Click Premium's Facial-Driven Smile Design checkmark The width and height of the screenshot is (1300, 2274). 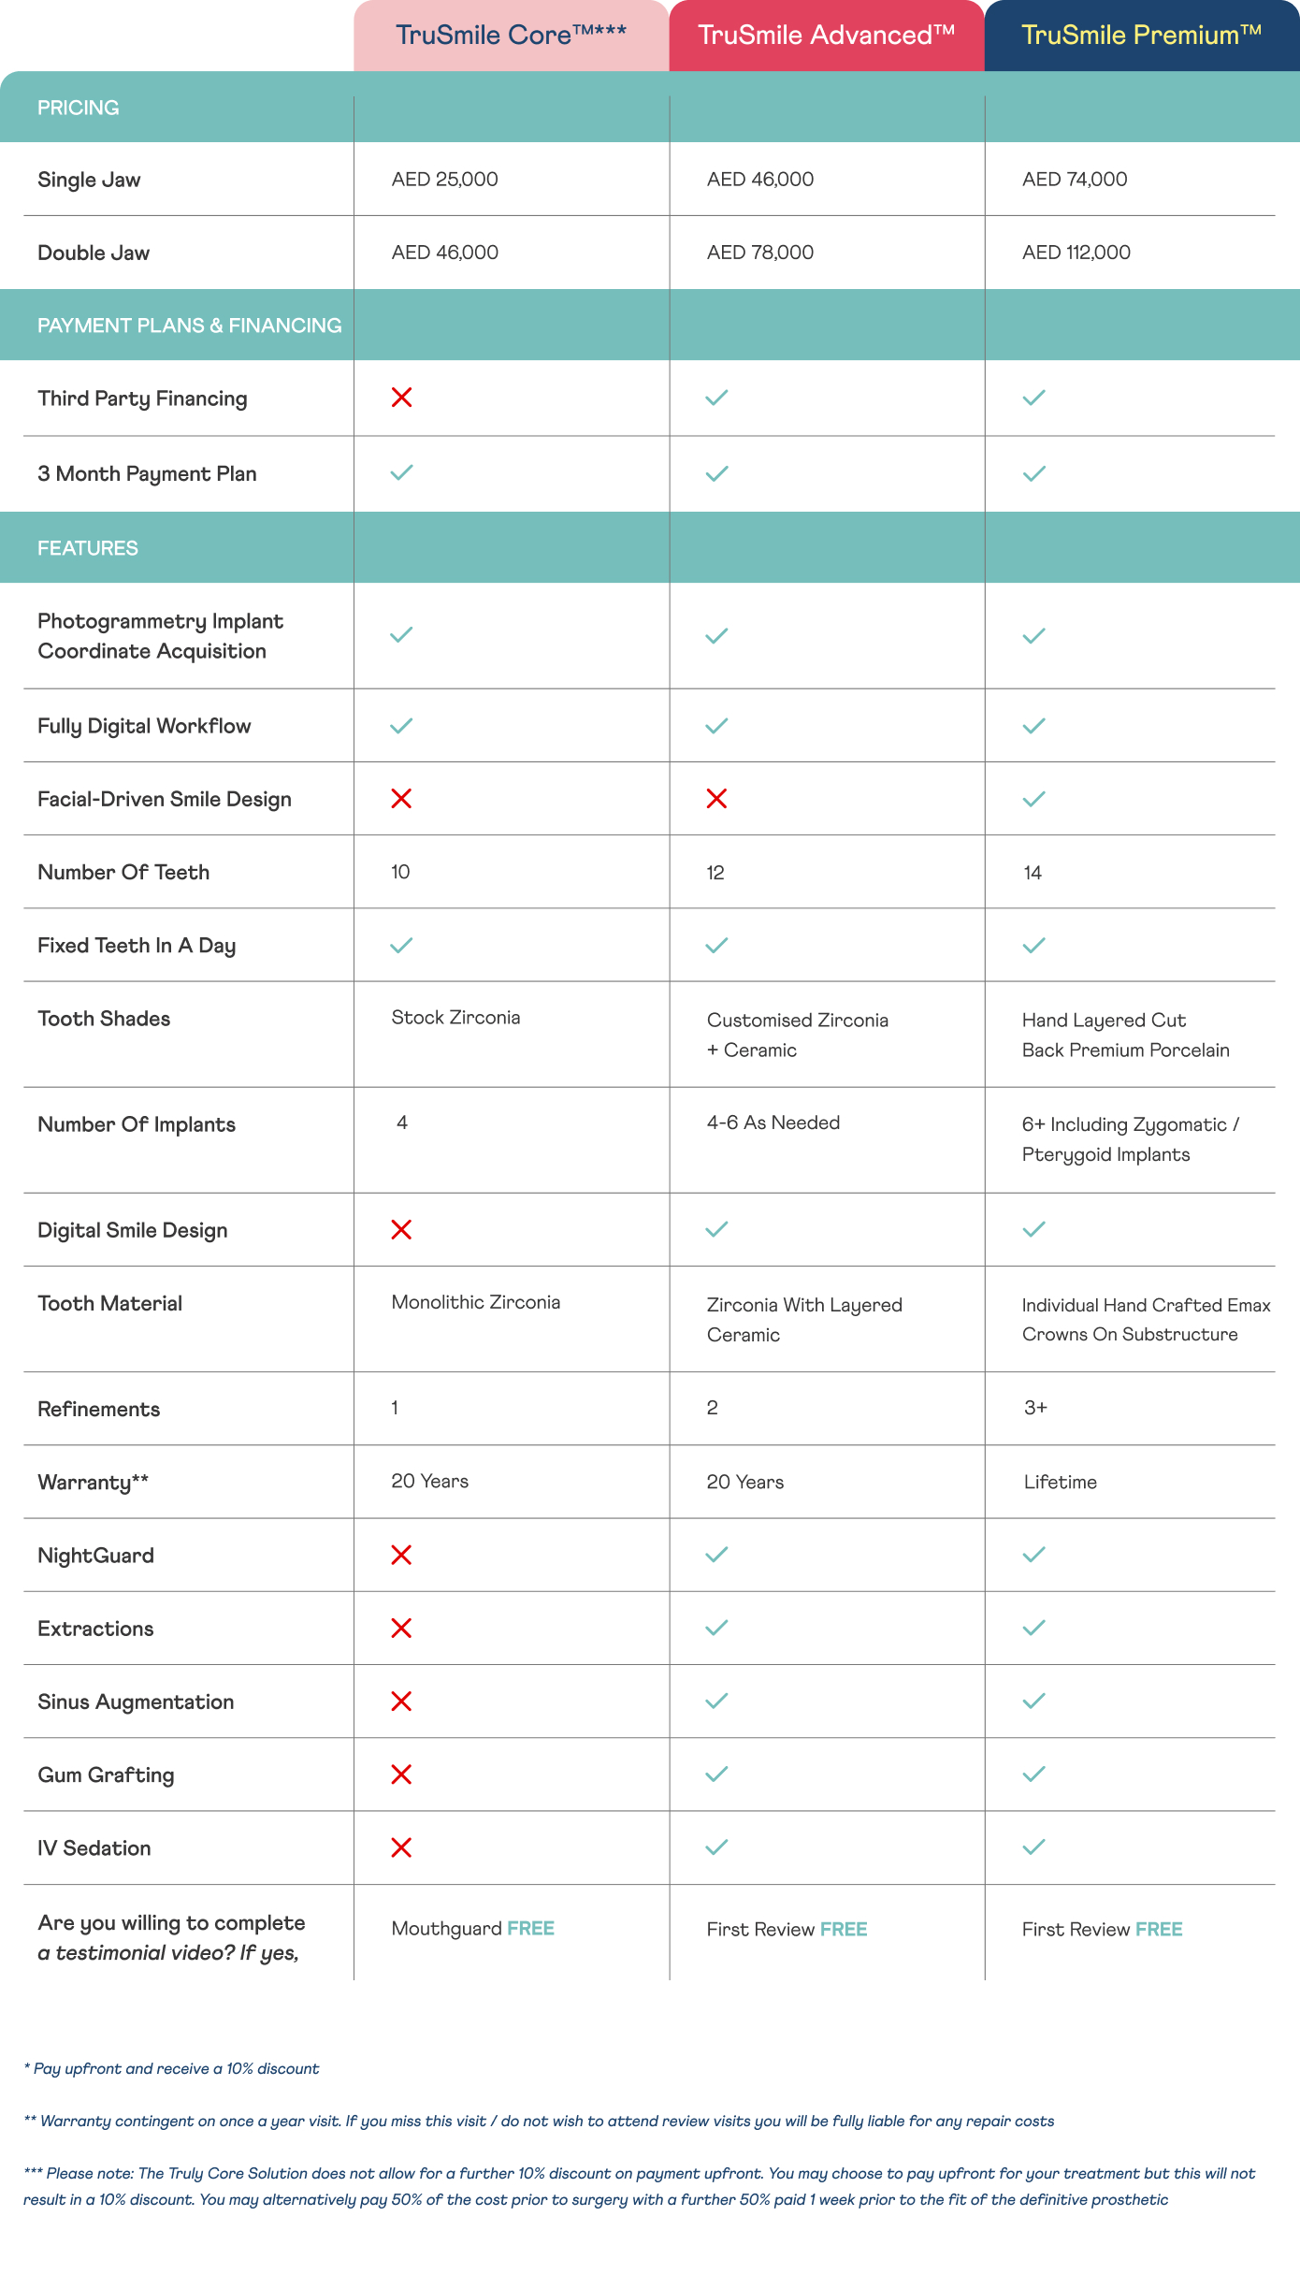(x=1033, y=799)
